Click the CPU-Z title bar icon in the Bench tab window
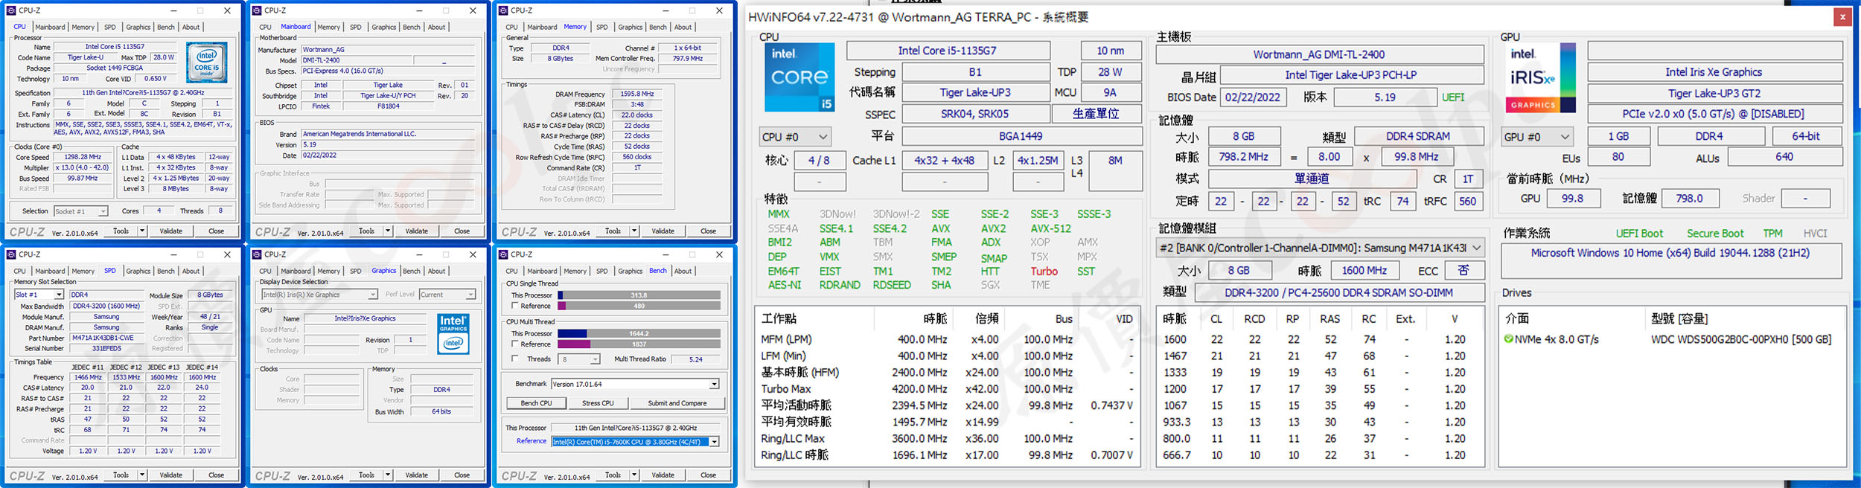This screenshot has height=488, width=1861. tap(503, 254)
